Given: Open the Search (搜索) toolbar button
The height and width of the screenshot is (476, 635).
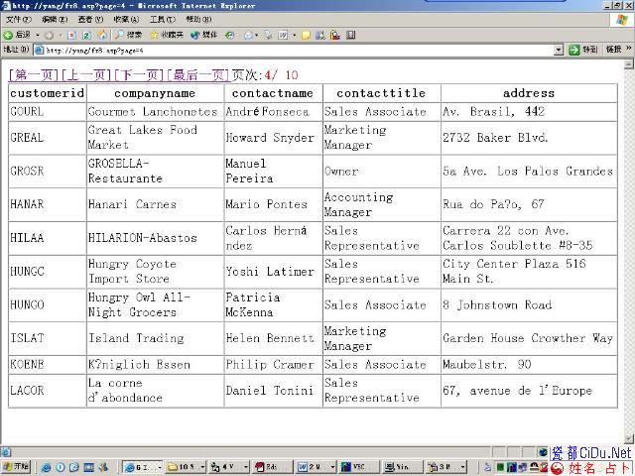Looking at the screenshot, I should (128, 35).
